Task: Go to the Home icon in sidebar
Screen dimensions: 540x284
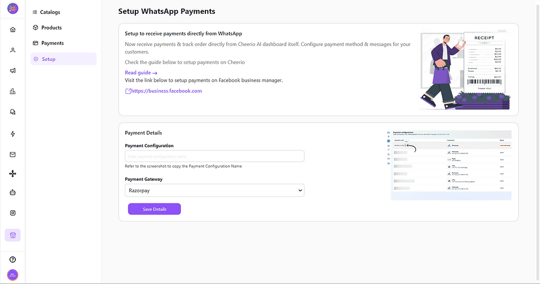Action: [x=13, y=30]
